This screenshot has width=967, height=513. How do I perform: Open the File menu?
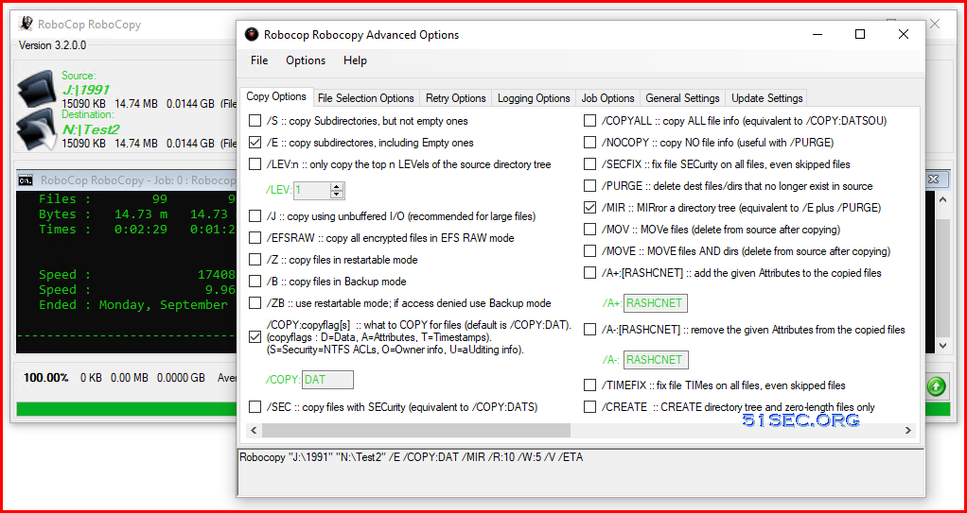[x=259, y=60]
